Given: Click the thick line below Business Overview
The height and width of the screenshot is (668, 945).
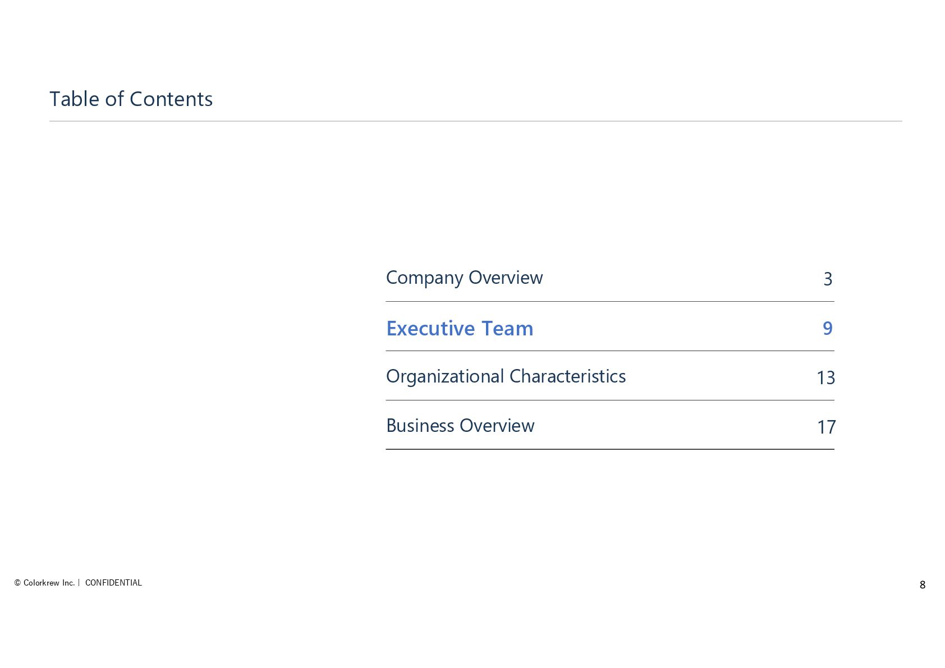Looking at the screenshot, I should (x=609, y=449).
